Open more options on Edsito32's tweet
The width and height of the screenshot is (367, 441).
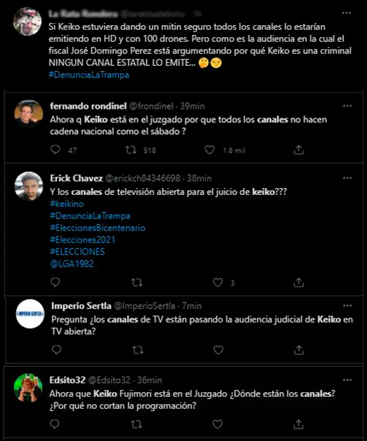348,380
